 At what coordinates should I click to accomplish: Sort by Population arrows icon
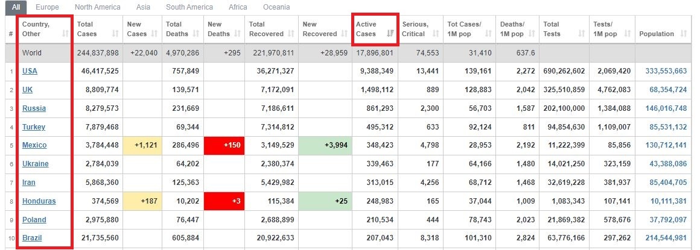pyautogui.click(x=684, y=34)
